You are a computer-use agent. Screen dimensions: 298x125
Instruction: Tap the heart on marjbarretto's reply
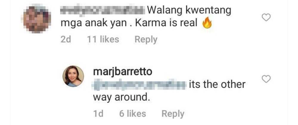pyautogui.click(x=266, y=79)
